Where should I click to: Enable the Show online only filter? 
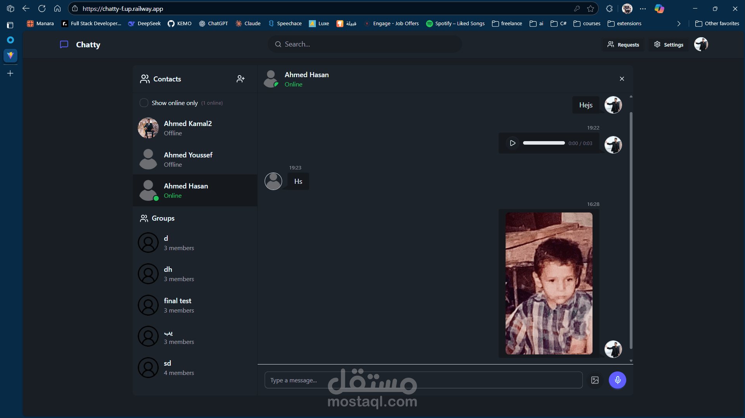tap(144, 103)
